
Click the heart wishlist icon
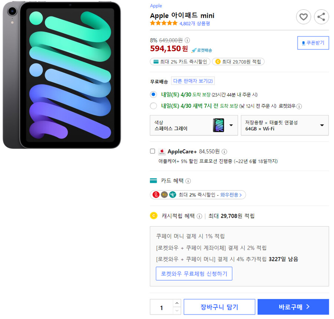pos(304,17)
